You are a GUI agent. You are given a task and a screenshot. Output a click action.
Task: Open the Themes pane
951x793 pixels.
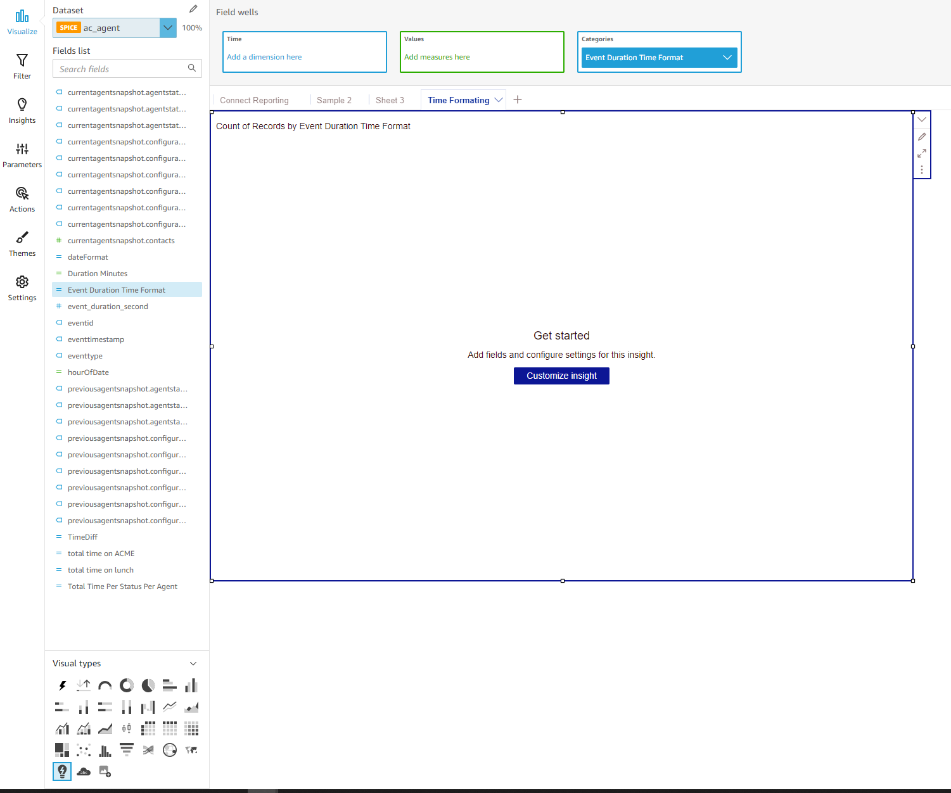point(22,244)
